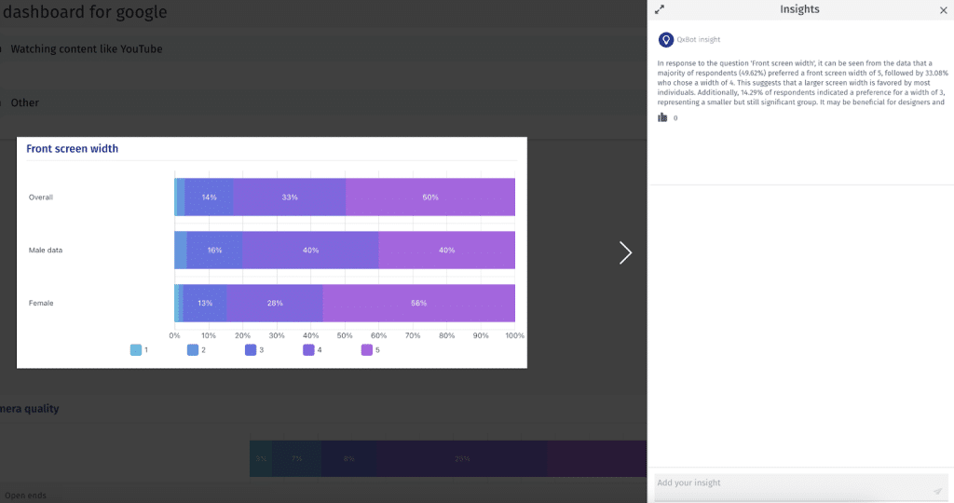Toggle legend series 3 swatch
Image resolution: width=954 pixels, height=503 pixels.
pos(251,349)
